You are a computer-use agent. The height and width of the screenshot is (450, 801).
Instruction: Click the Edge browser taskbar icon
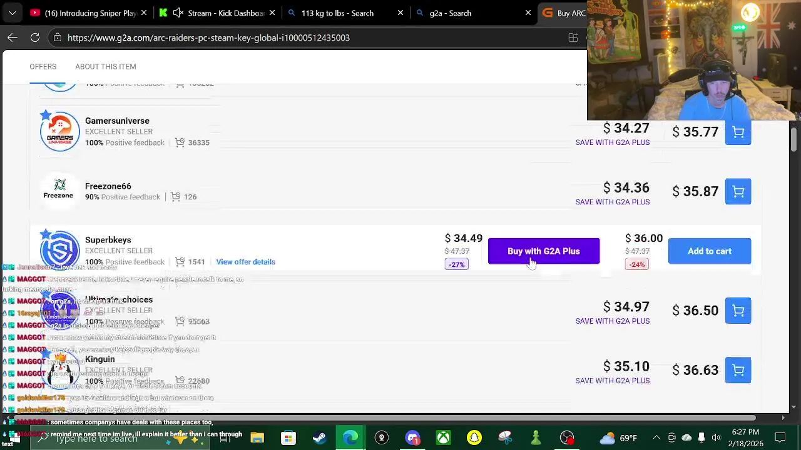point(350,437)
